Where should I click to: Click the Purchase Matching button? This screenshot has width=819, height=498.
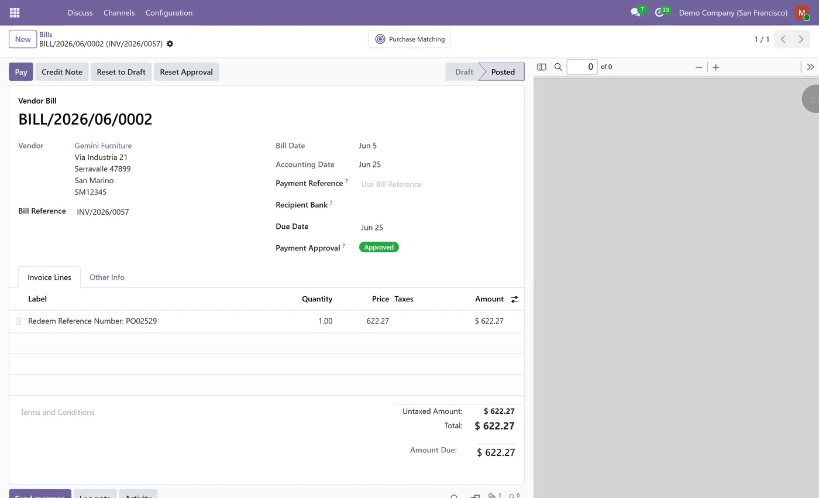pos(409,39)
